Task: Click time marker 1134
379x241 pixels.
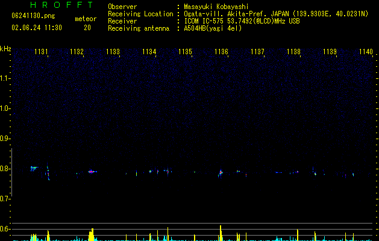Action: (x=149, y=52)
